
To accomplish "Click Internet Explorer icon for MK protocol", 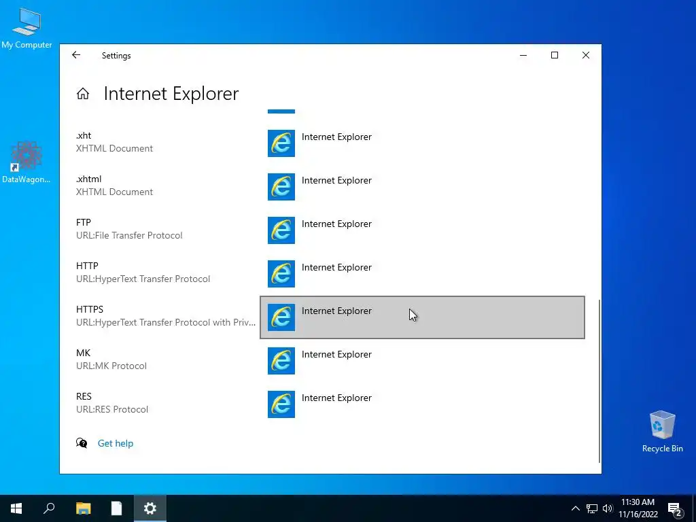I will click(281, 361).
